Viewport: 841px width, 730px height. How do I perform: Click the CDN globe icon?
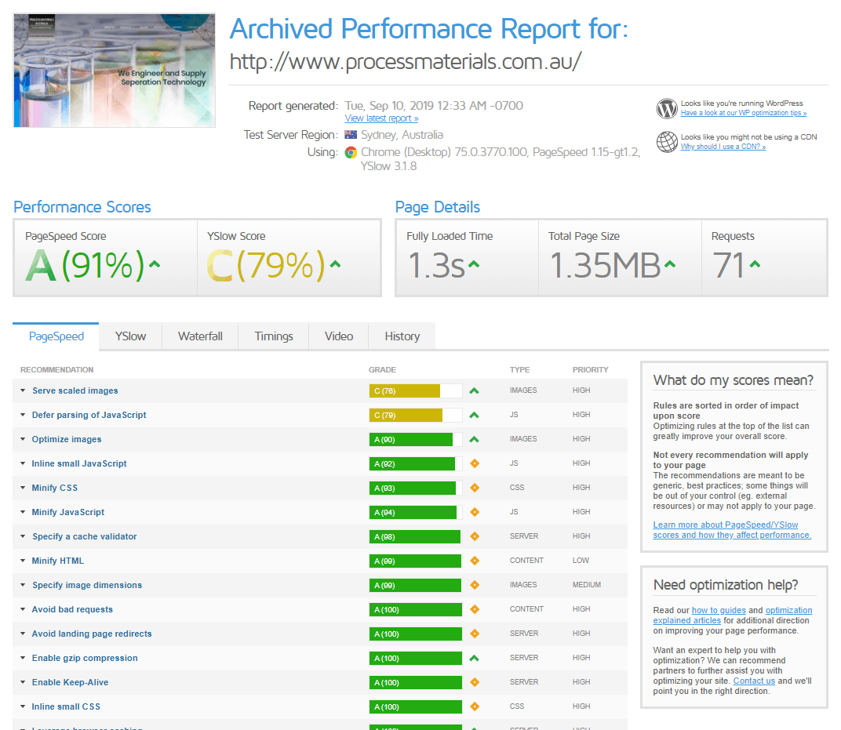(x=667, y=142)
